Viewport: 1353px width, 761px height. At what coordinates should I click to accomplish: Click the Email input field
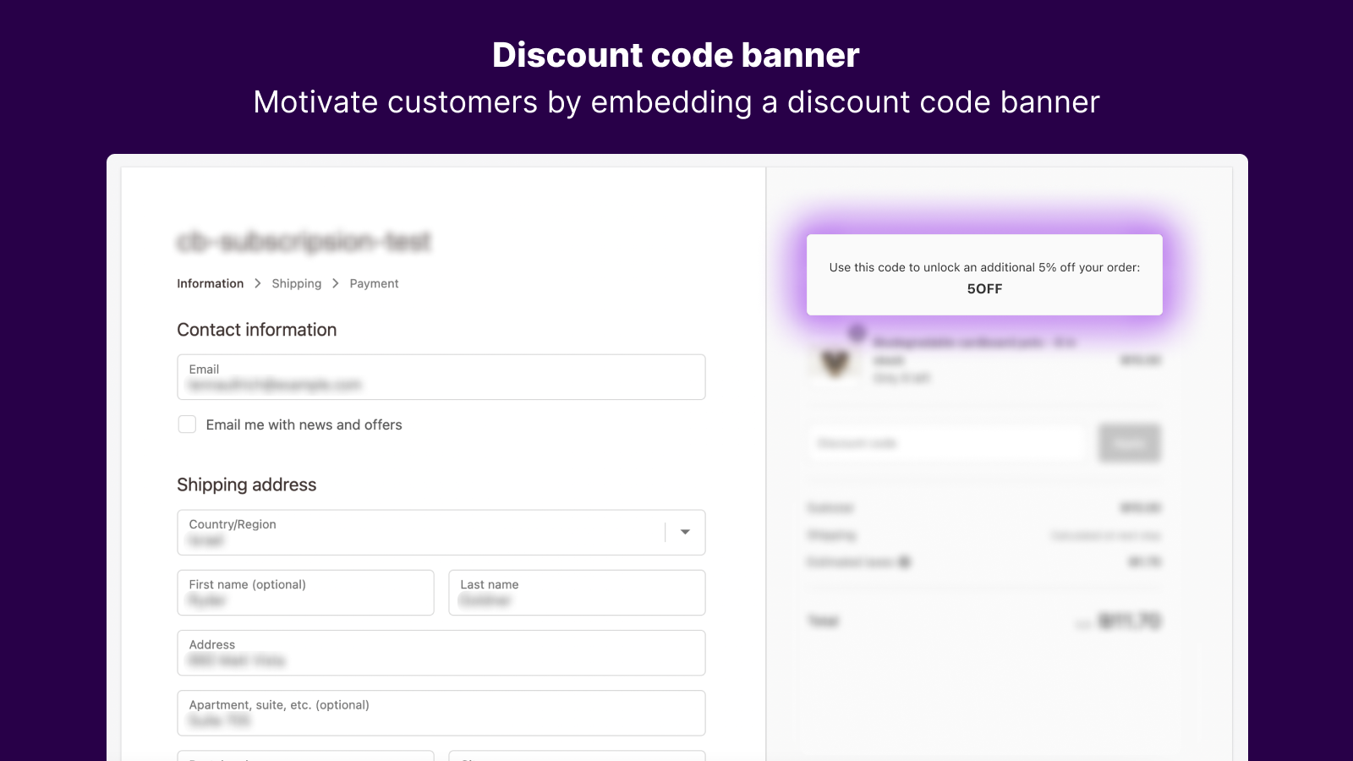441,377
